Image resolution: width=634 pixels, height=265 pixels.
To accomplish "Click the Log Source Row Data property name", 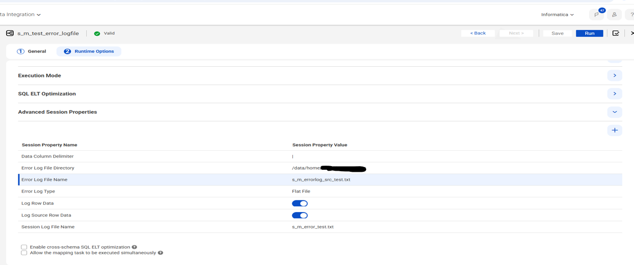I will coord(46,215).
